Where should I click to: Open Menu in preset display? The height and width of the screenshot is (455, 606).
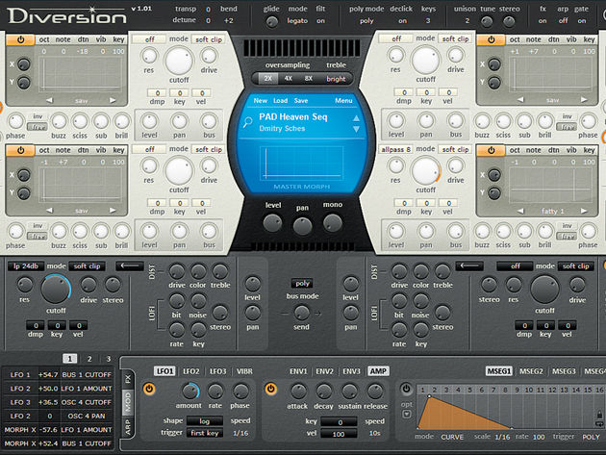coord(343,100)
